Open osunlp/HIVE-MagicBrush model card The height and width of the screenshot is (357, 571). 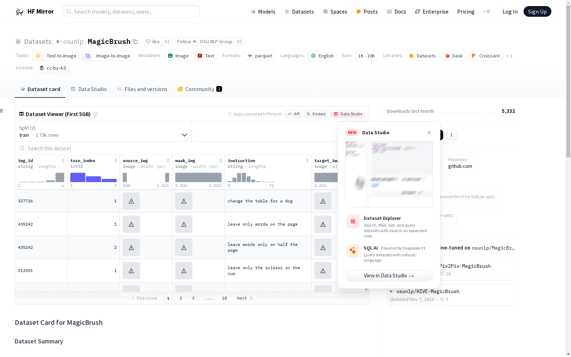tap(450, 295)
